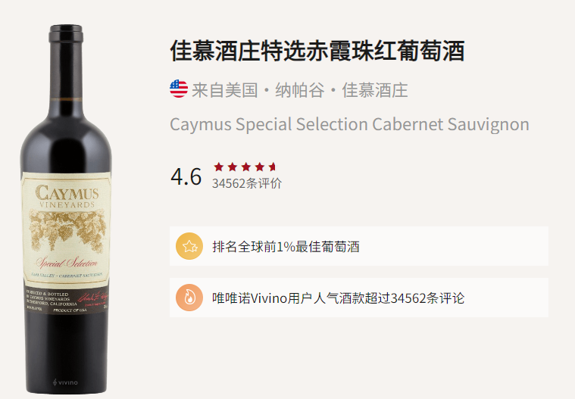Click the half-filled fifth rating star
575x399 pixels.
click(273, 167)
